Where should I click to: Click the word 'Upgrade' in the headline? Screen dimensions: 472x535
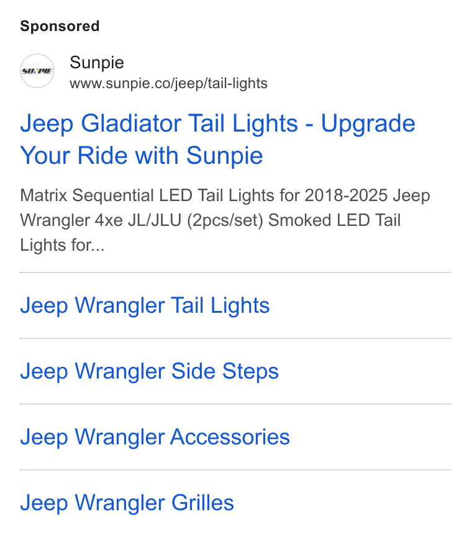368,124
